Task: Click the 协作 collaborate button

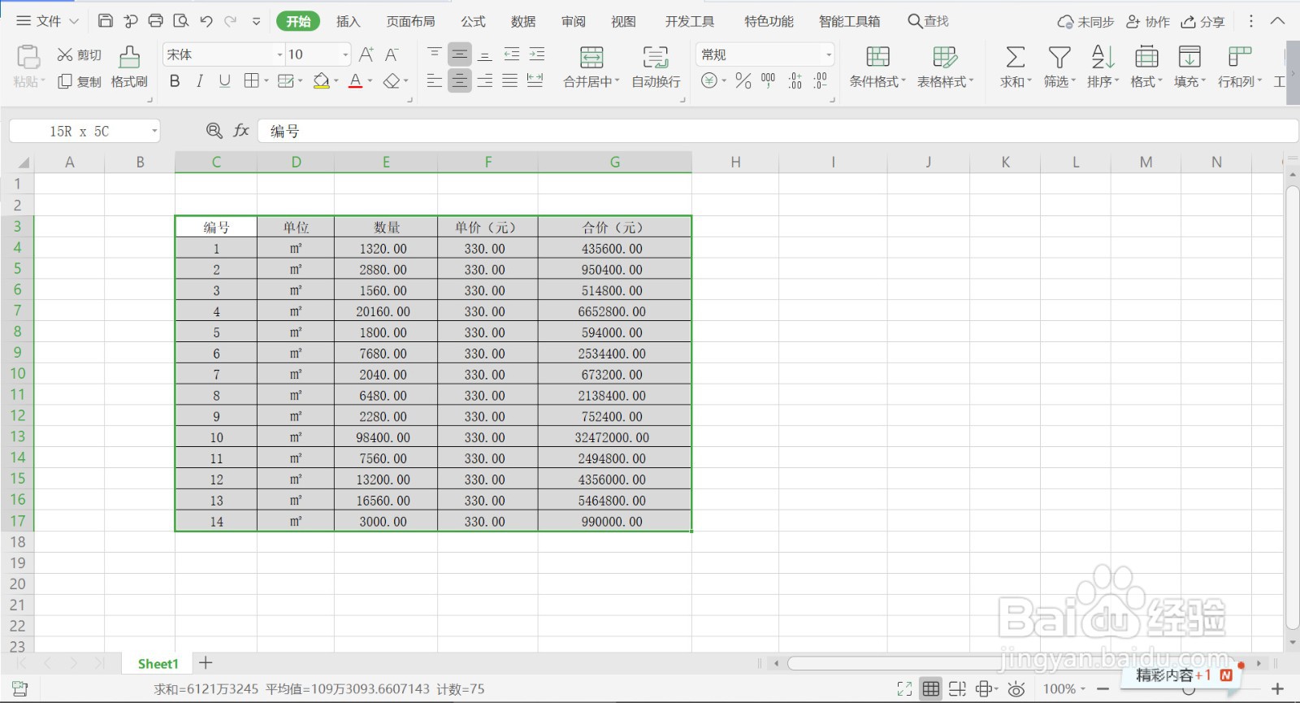Action: pos(1148,22)
